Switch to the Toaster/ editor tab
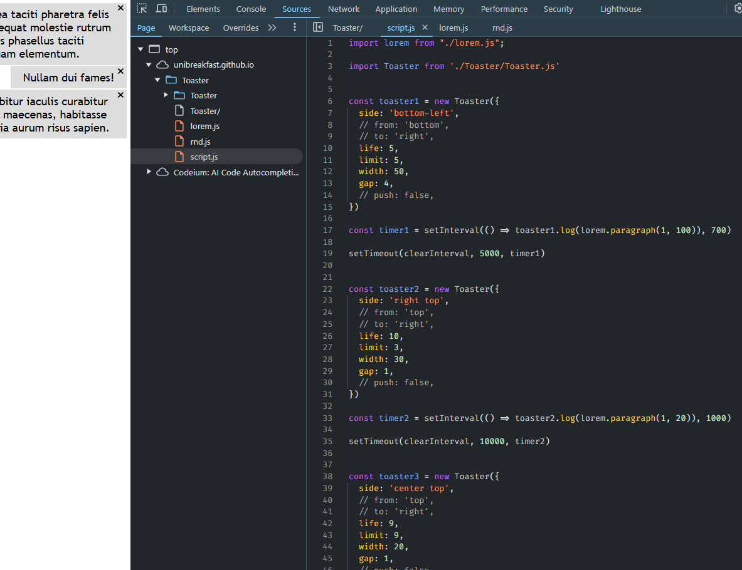This screenshot has height=570, width=742. tap(347, 28)
